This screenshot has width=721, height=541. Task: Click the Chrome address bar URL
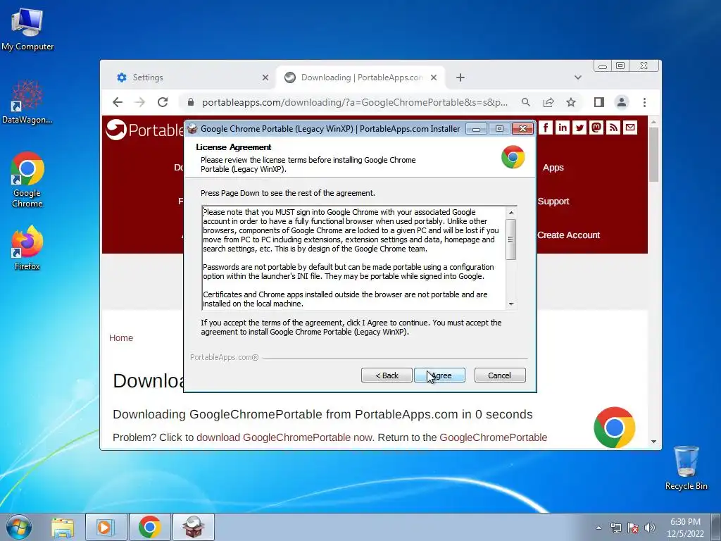[x=355, y=102]
